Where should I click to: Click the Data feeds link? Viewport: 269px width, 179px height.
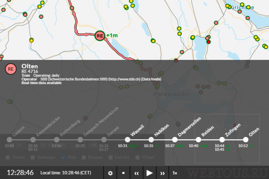151,79
